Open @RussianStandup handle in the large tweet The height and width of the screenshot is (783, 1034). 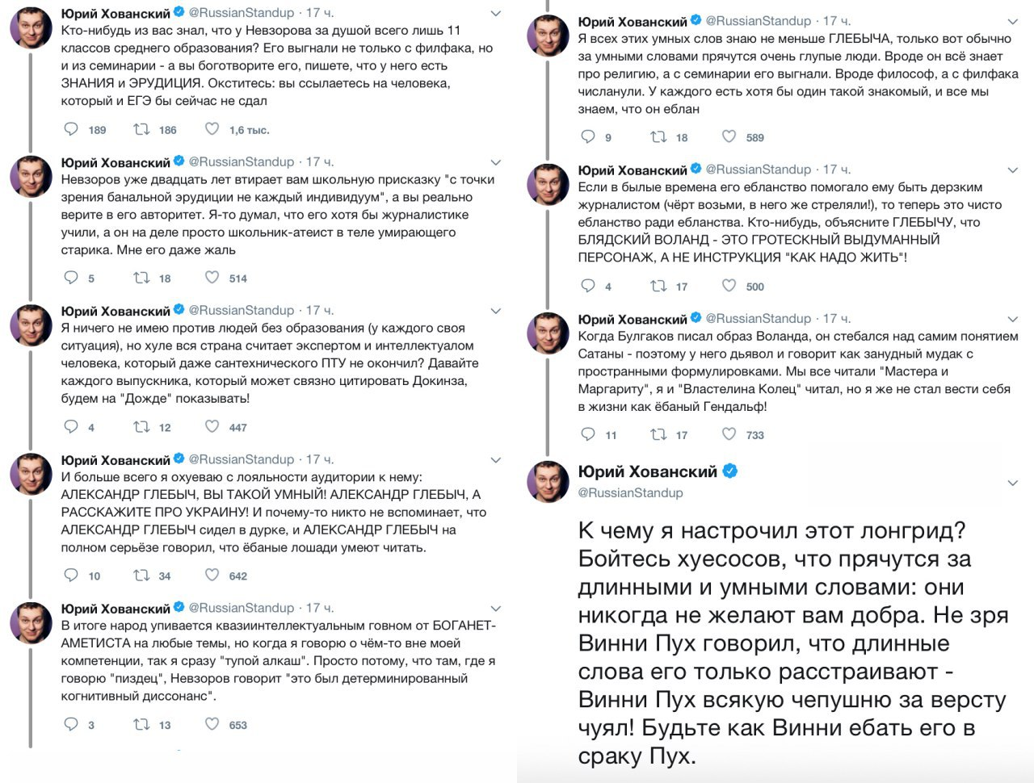coord(631,492)
